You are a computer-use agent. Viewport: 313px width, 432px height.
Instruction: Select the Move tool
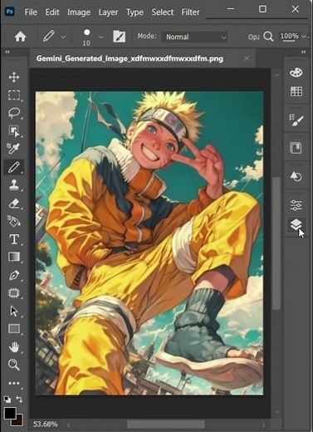14,77
